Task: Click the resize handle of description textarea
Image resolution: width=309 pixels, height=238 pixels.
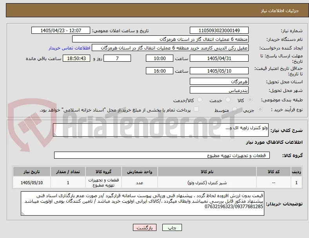Action: coord(55,135)
